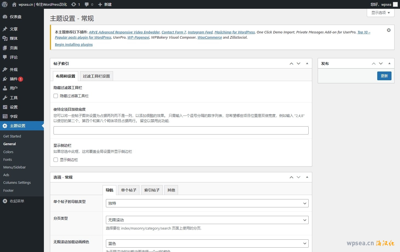Open the 仪表盘 dashboard icon
Image resolution: width=400 pixels, height=252 pixels.
(5, 17)
